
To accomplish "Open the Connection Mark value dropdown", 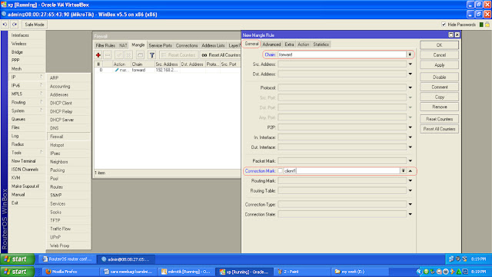I will 403,171.
